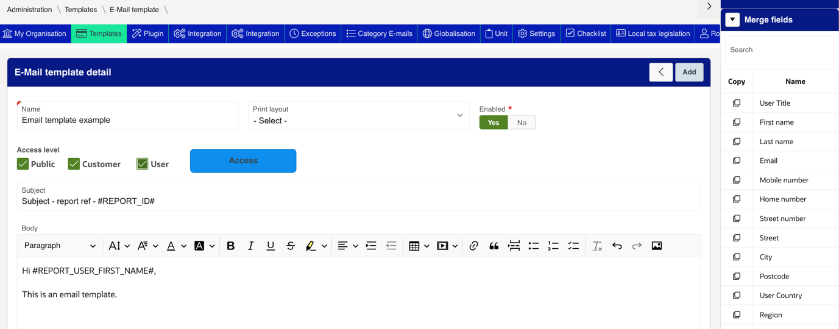This screenshot has height=329, width=839.
Task: Click the Add button
Action: (689, 72)
